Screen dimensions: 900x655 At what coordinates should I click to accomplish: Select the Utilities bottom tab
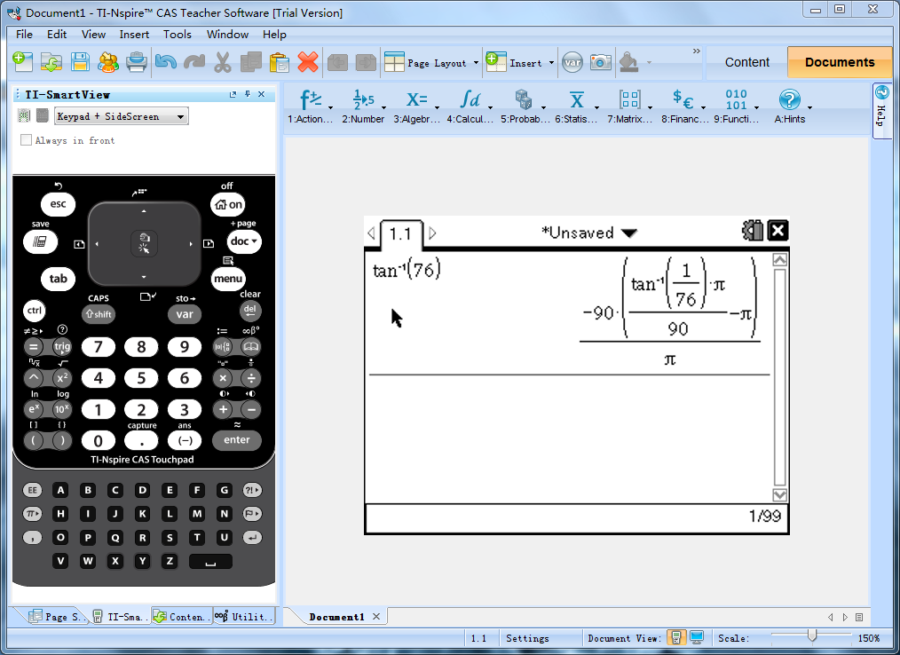243,617
